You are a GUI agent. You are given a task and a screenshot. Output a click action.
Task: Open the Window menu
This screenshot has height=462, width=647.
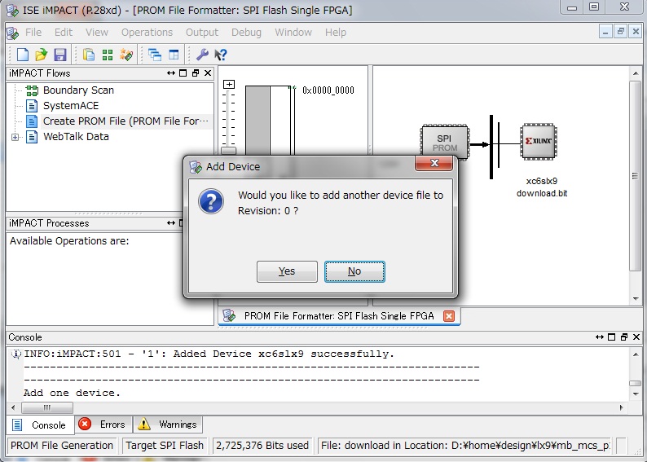293,32
